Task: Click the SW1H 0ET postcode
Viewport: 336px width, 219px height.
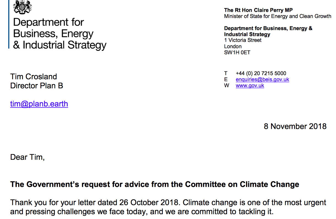Action: [x=237, y=52]
